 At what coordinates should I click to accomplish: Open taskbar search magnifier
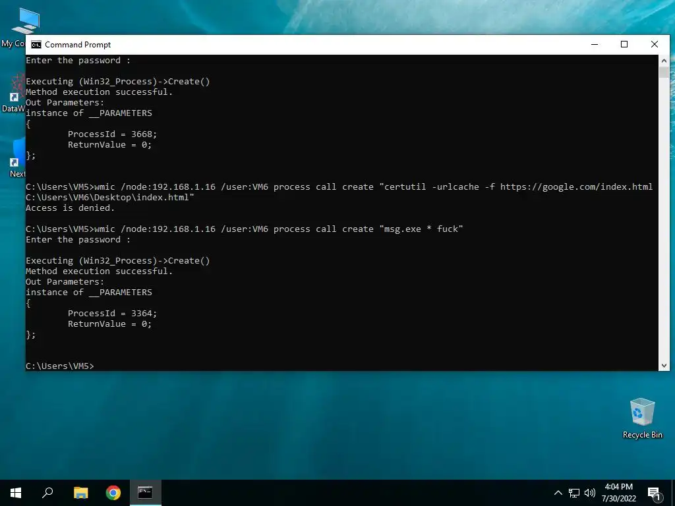tap(47, 493)
